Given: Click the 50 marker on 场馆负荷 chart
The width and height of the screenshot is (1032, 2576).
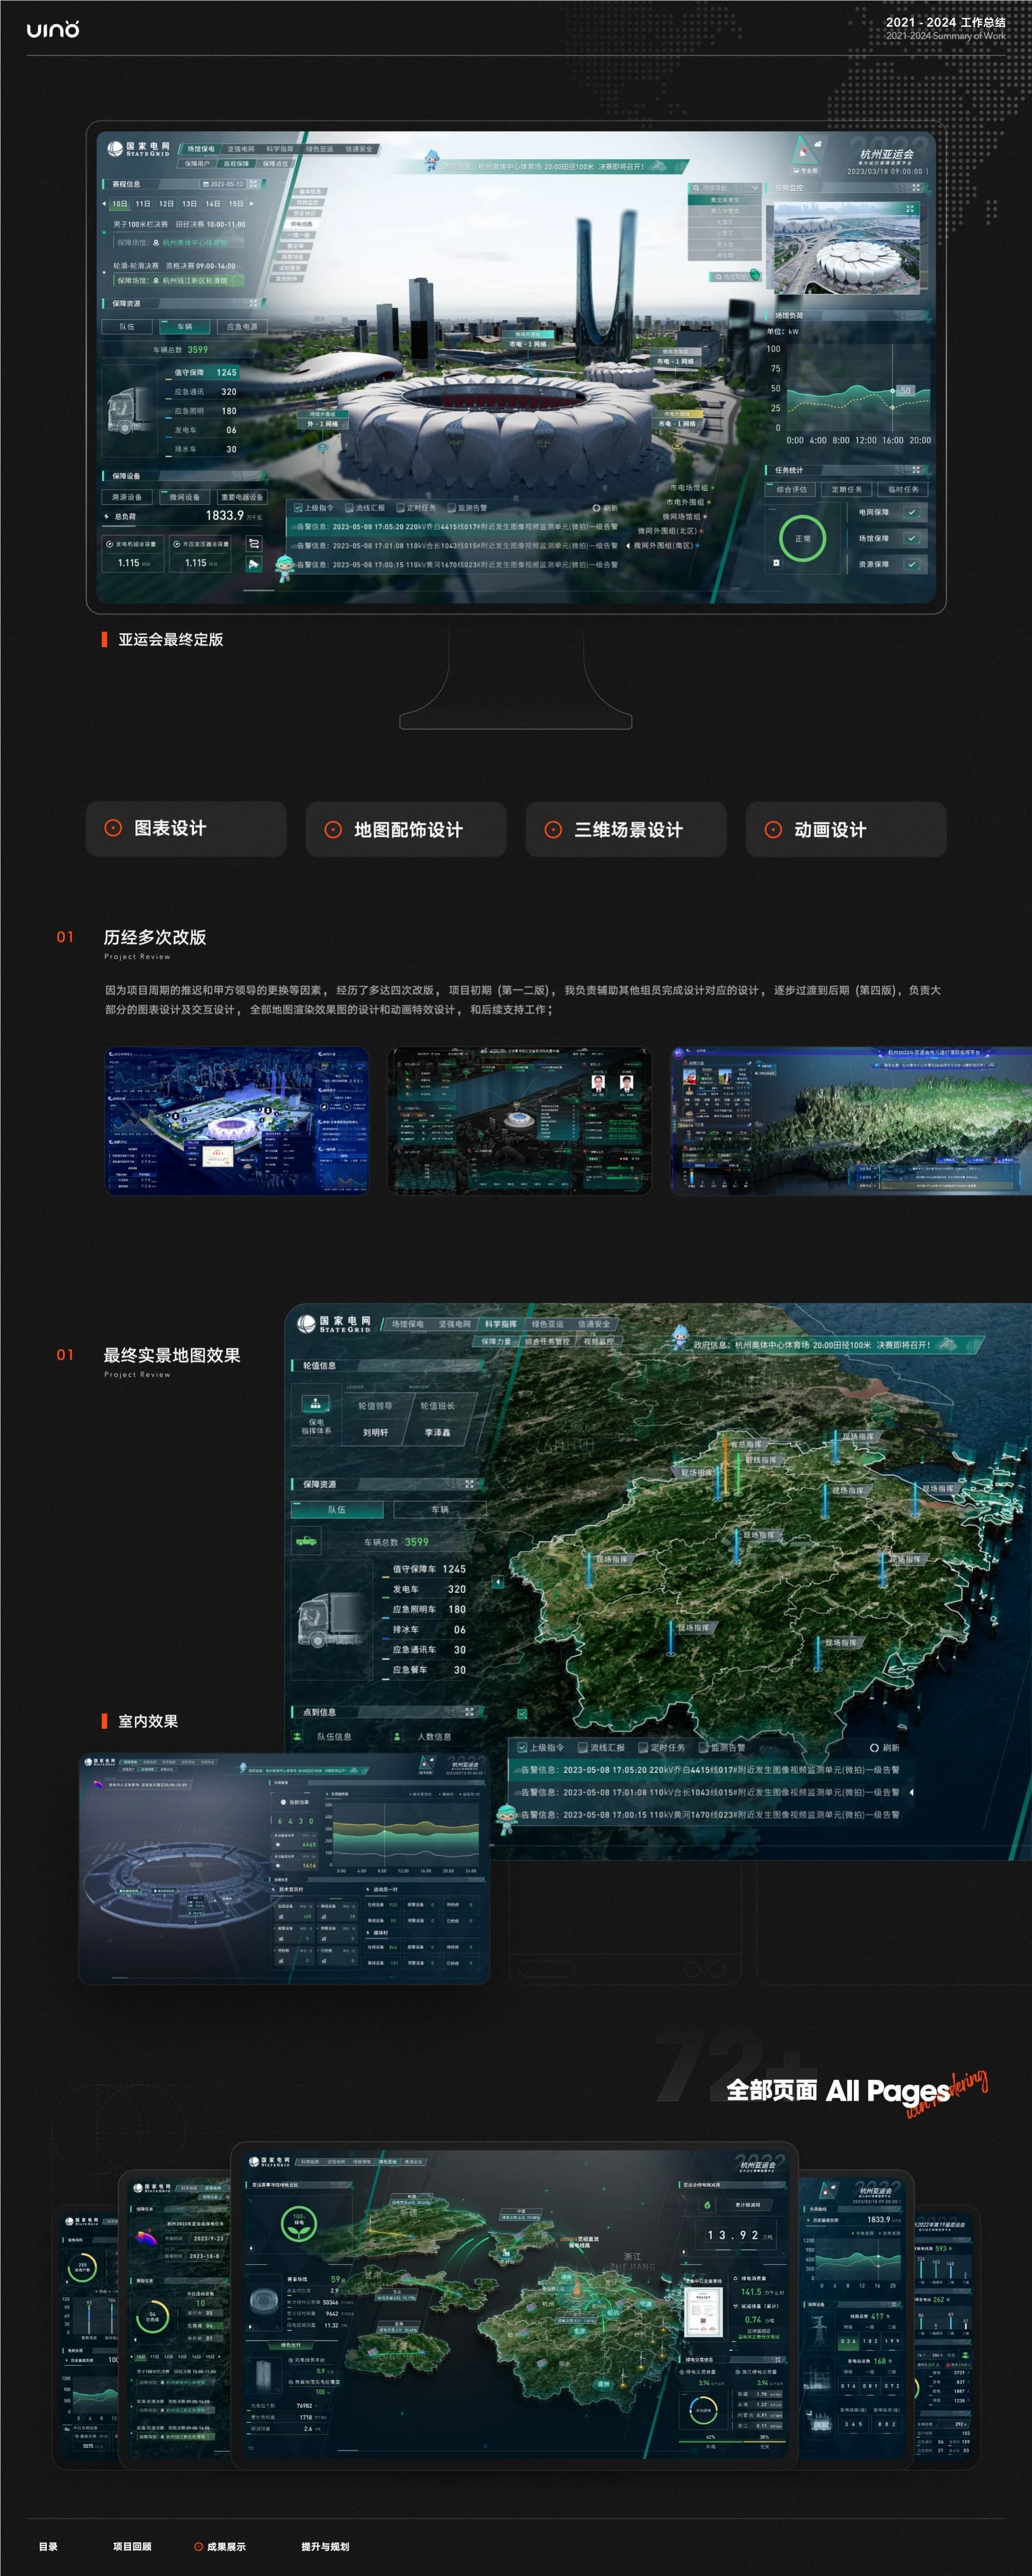Looking at the screenshot, I should pyautogui.click(x=905, y=390).
